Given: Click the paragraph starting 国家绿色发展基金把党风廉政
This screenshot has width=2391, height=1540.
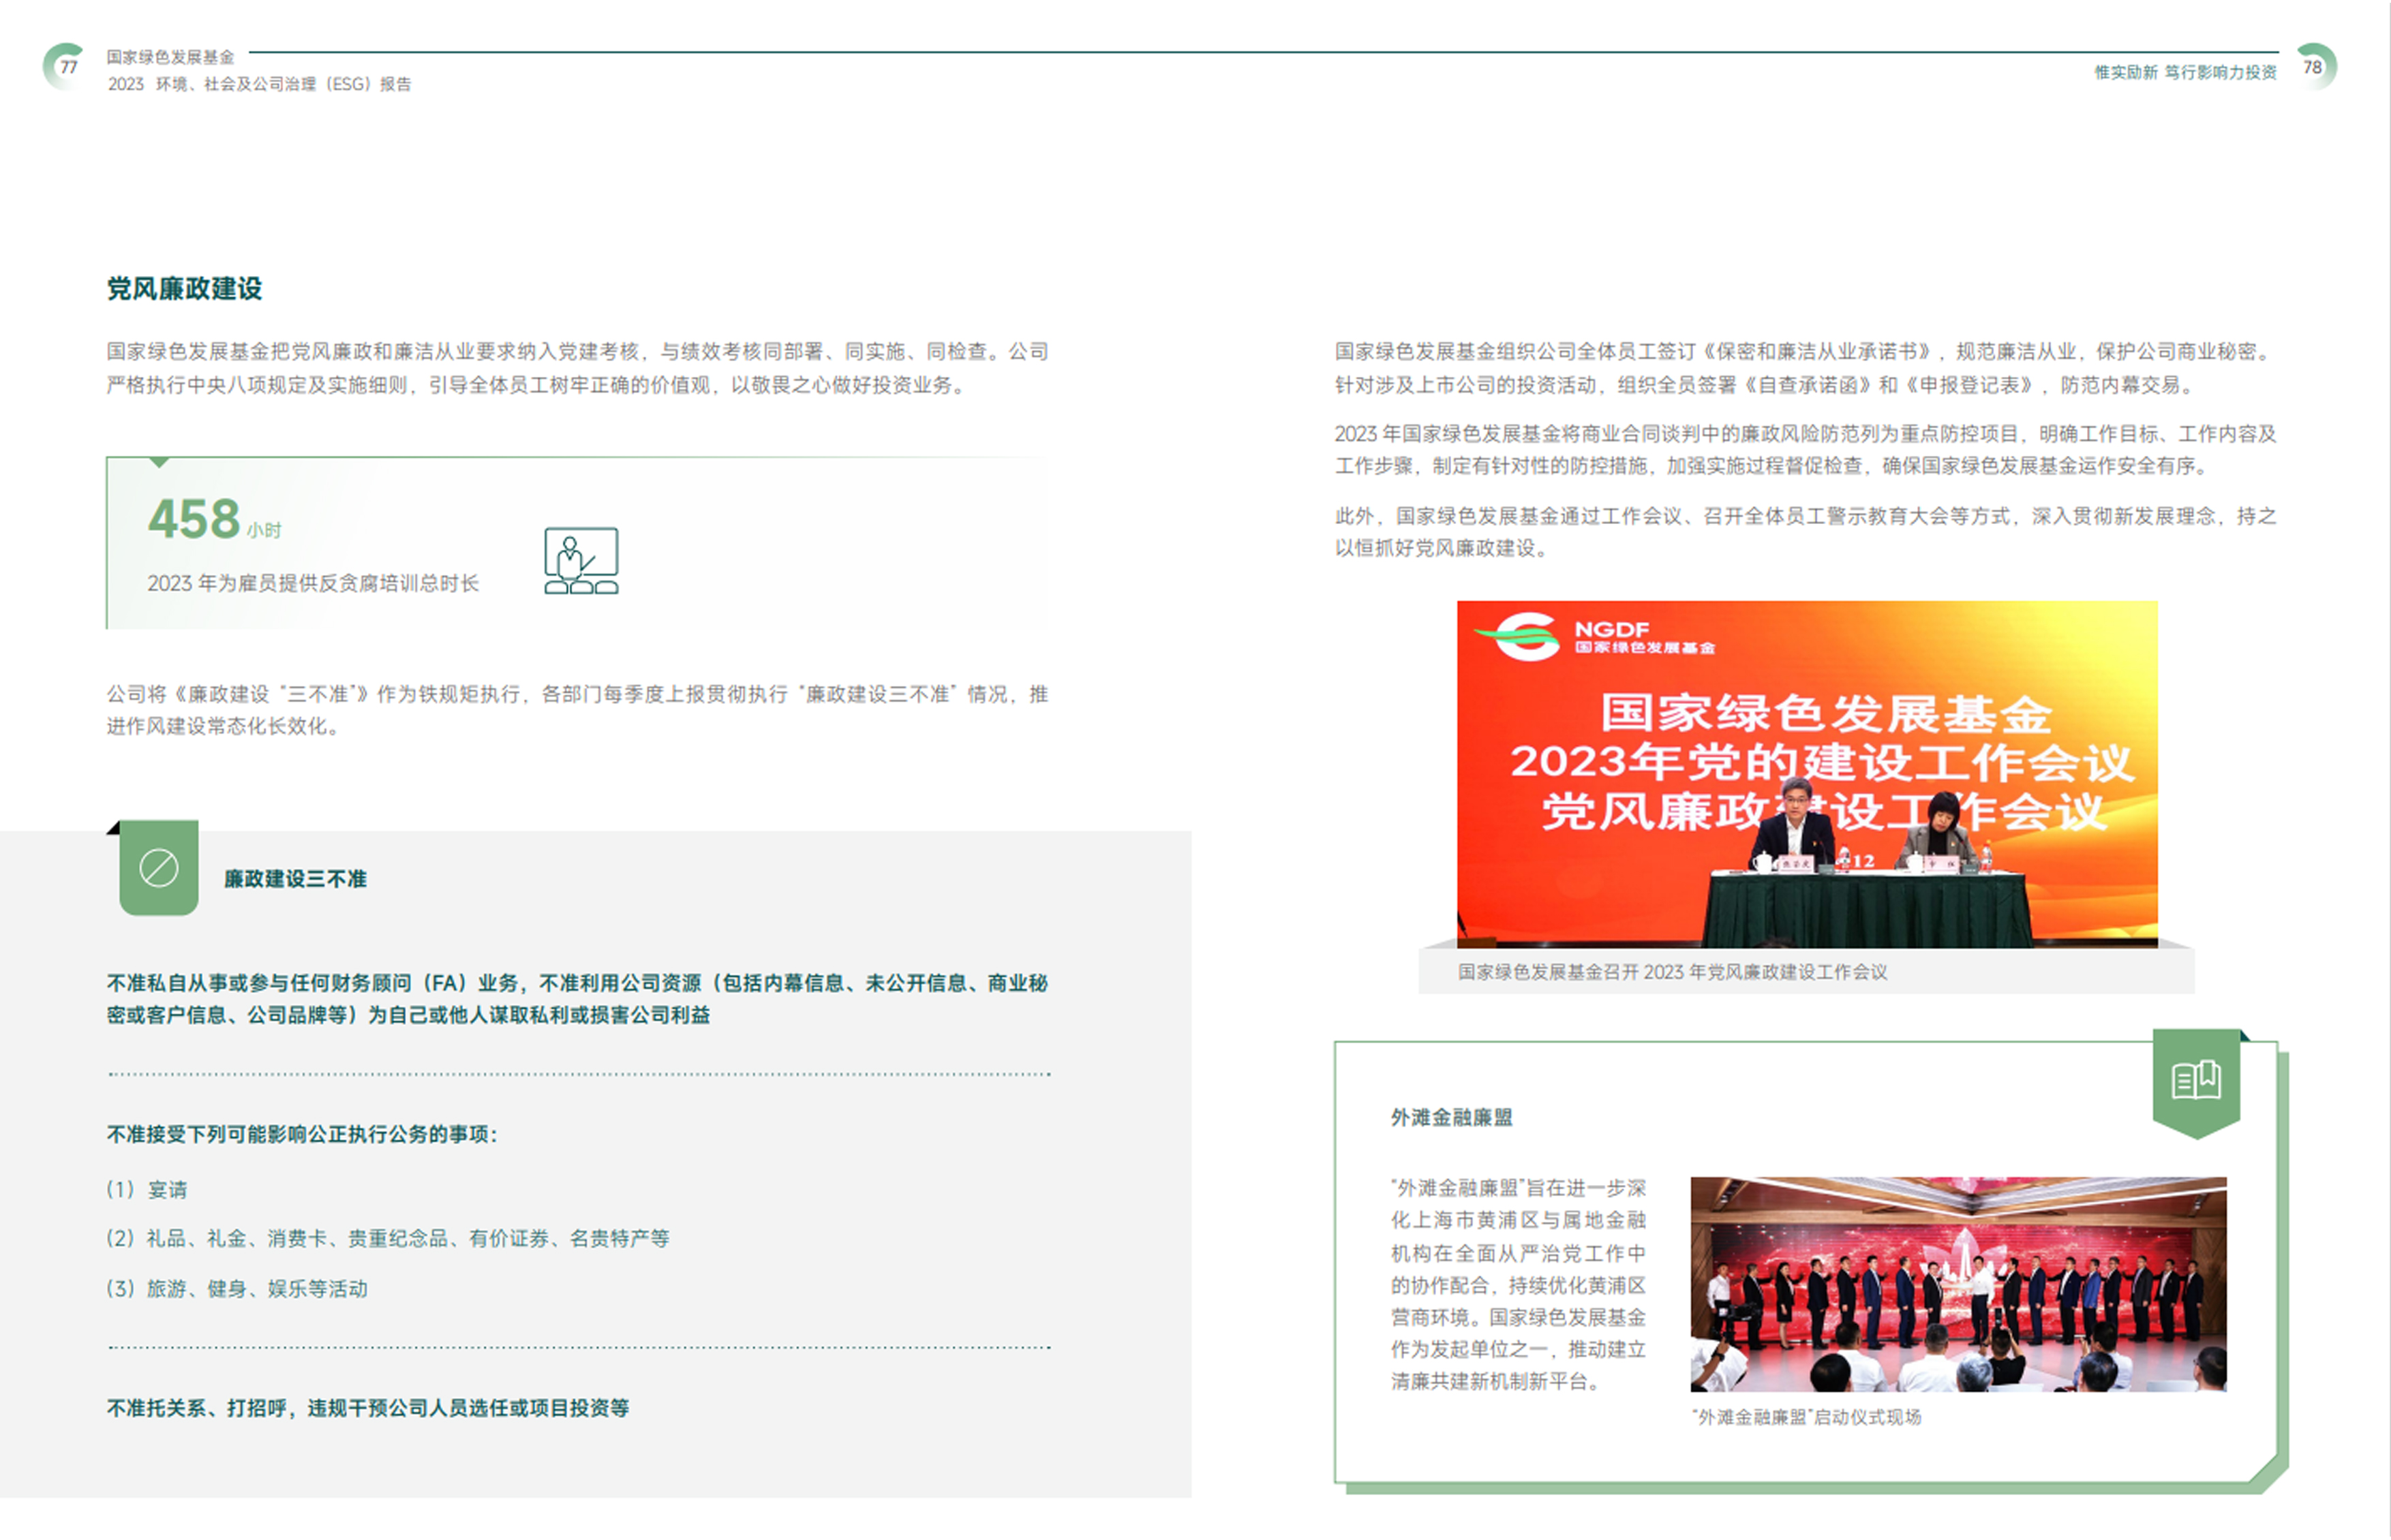Looking at the screenshot, I should [577, 368].
